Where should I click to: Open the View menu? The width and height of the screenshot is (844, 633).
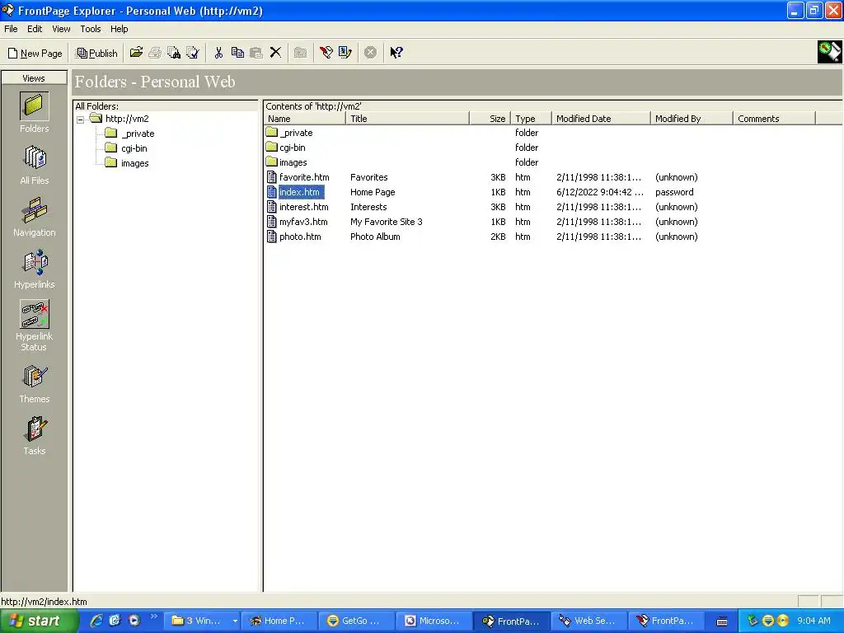(x=61, y=29)
